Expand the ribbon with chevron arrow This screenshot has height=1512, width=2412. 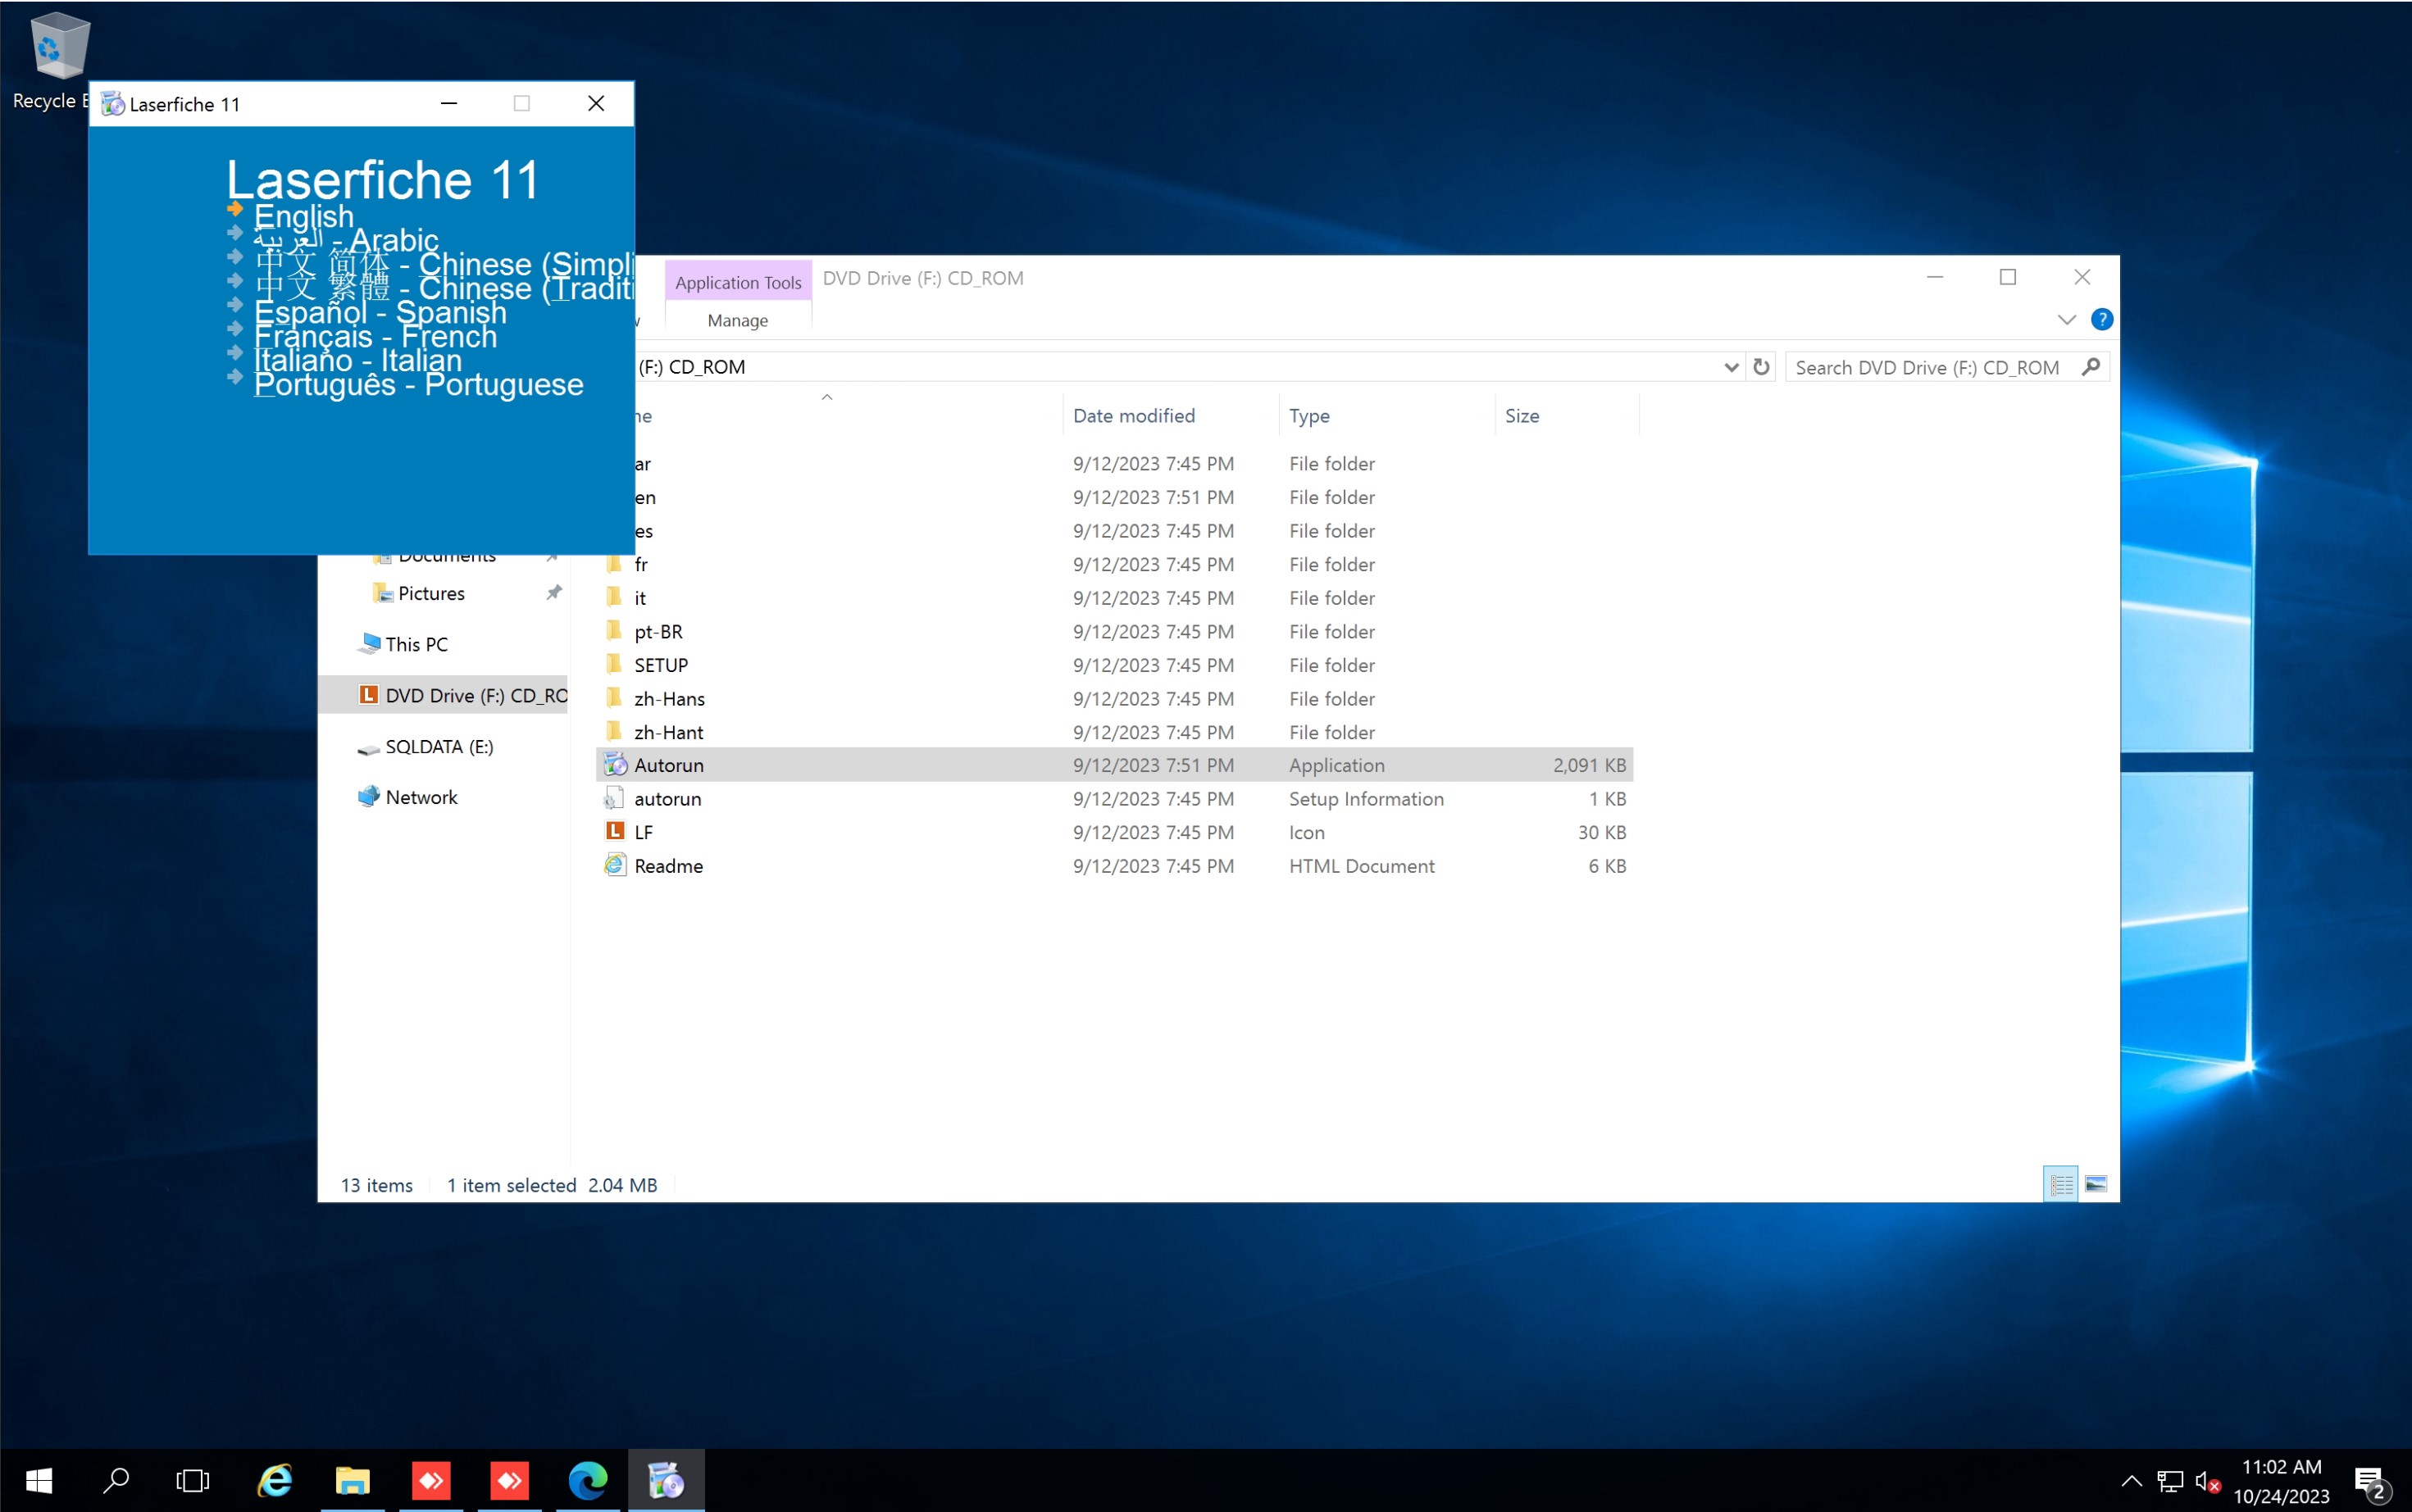pyautogui.click(x=2066, y=319)
